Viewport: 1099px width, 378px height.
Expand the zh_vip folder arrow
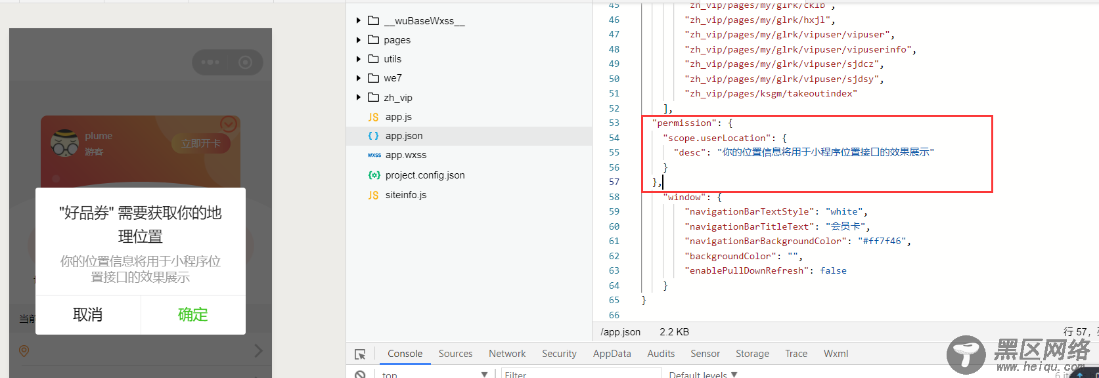(359, 97)
